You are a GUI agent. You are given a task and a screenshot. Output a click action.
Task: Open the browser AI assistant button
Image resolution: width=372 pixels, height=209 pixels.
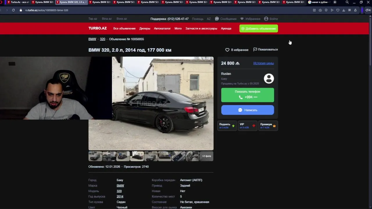368,10
